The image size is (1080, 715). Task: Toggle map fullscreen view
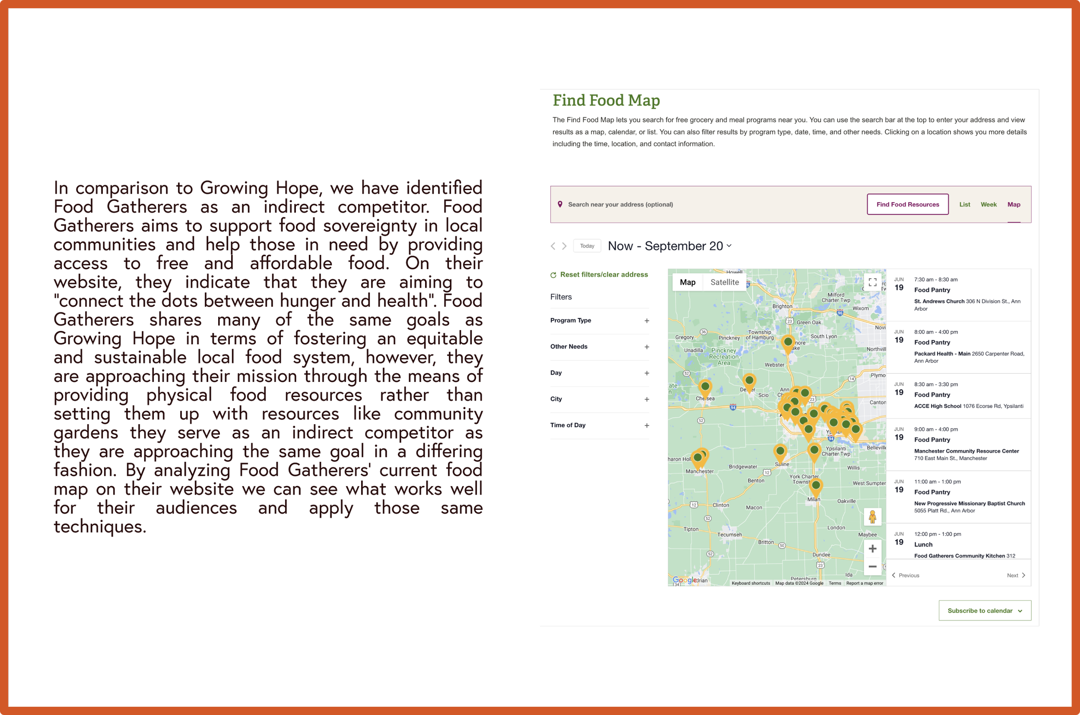[873, 282]
